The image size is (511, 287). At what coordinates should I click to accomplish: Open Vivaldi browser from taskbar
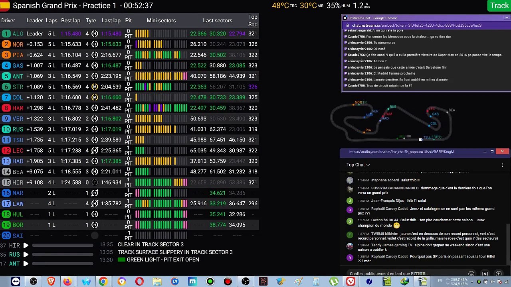click(351, 281)
